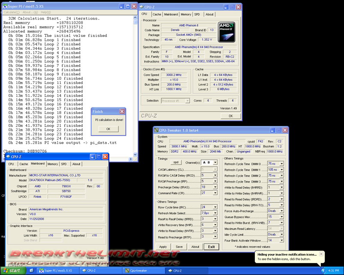The height and width of the screenshot is (275, 344).
Task: Open Refresh Mode Select dropdown
Action: coord(215,213)
